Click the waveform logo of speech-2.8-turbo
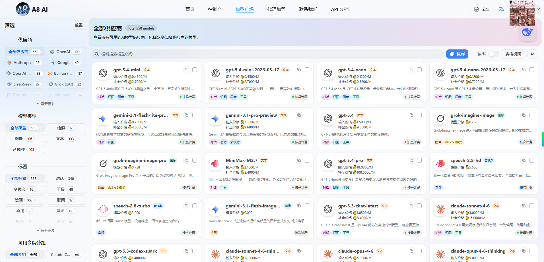This screenshot has width=544, height=262. tap(103, 209)
